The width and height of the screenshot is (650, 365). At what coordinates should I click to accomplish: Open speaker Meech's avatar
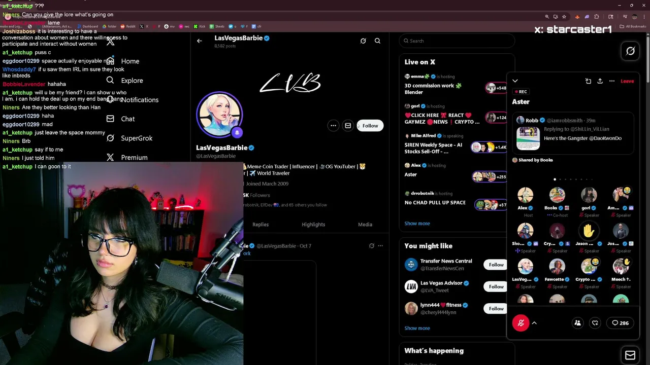[x=621, y=267]
